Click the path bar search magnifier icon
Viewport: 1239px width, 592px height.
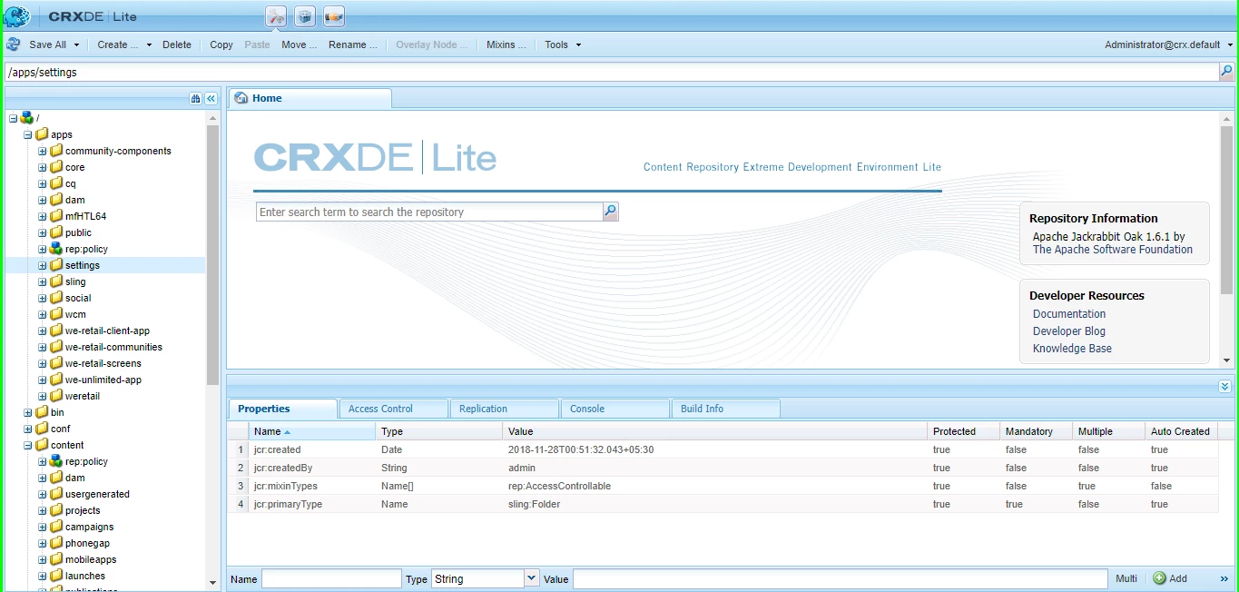(1226, 71)
